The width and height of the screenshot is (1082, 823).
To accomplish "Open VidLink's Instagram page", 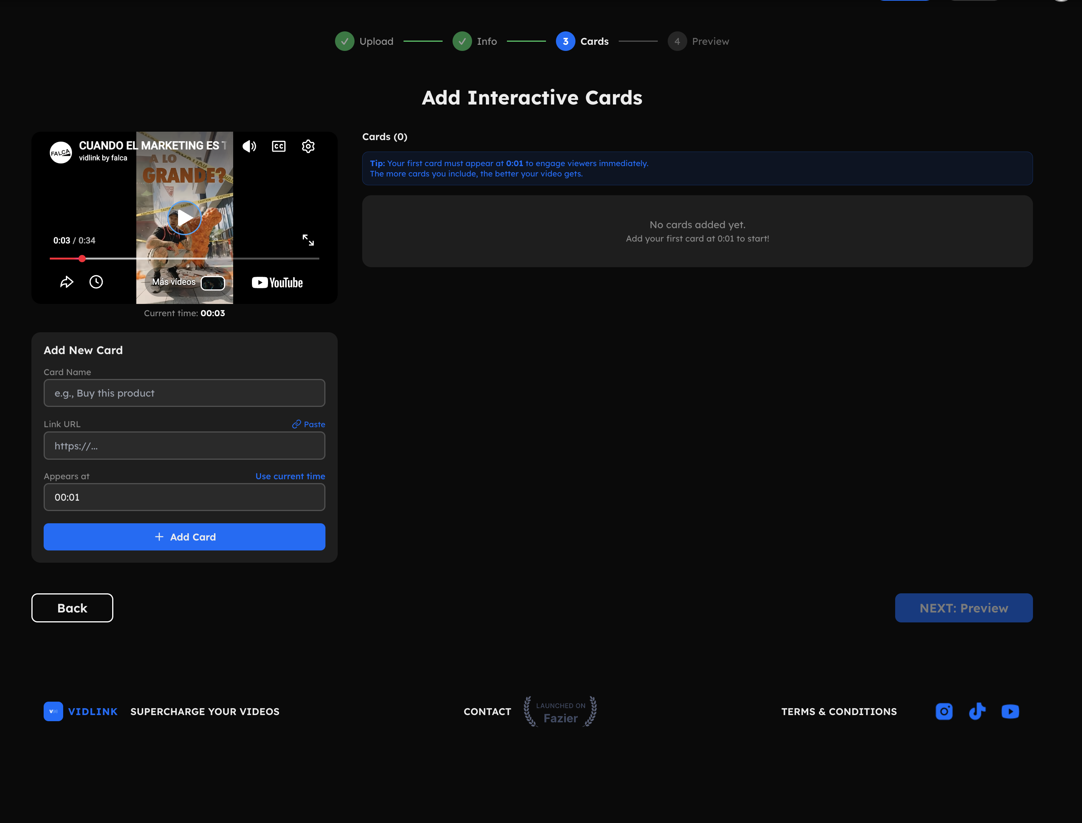I will (944, 711).
